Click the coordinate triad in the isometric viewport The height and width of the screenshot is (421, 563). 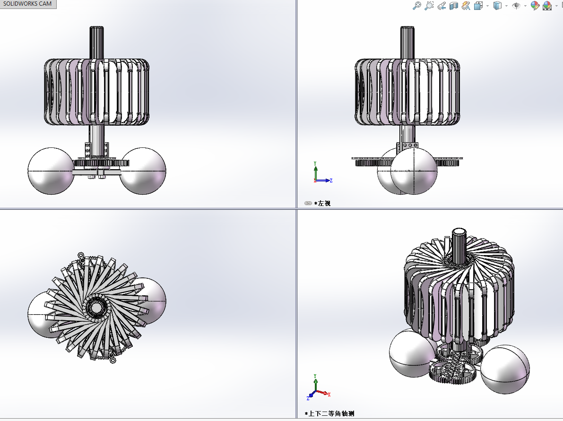click(318, 387)
